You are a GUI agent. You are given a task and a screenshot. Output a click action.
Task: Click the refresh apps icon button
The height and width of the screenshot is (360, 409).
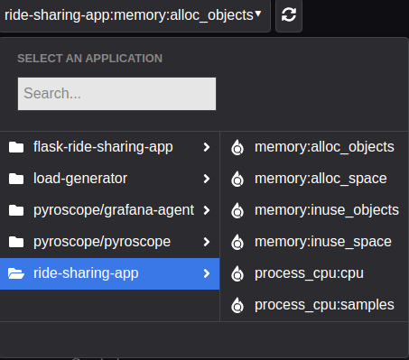[x=289, y=15]
